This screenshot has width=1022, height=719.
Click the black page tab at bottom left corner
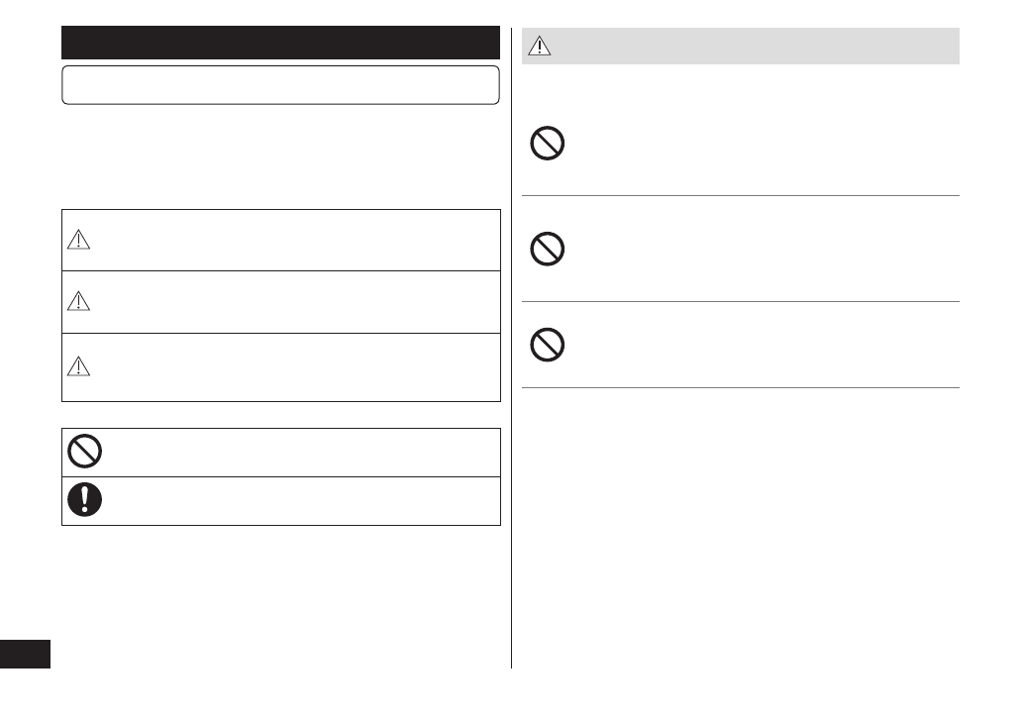[25, 654]
